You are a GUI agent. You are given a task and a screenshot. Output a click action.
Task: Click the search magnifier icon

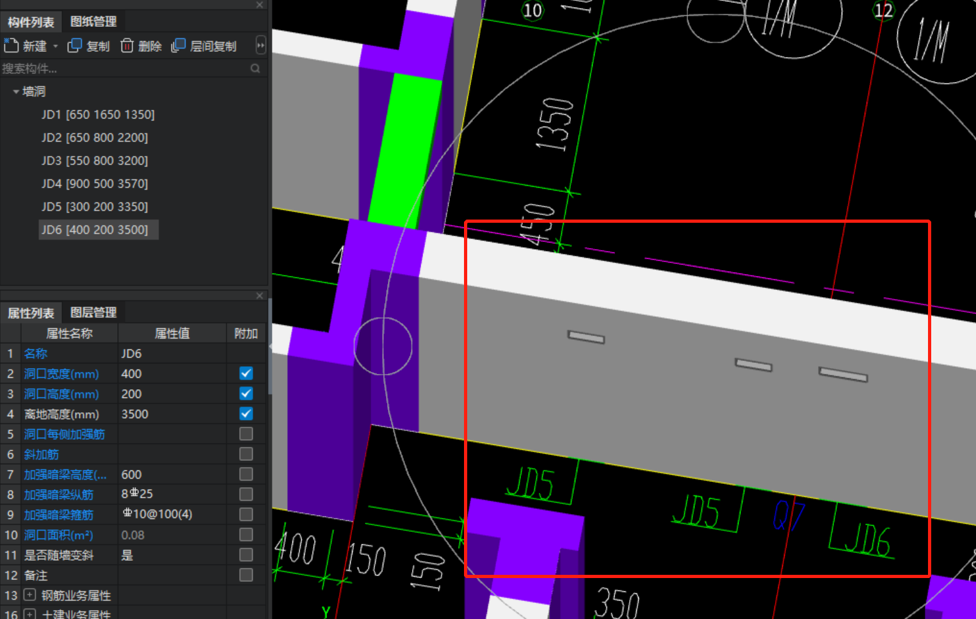pos(255,68)
